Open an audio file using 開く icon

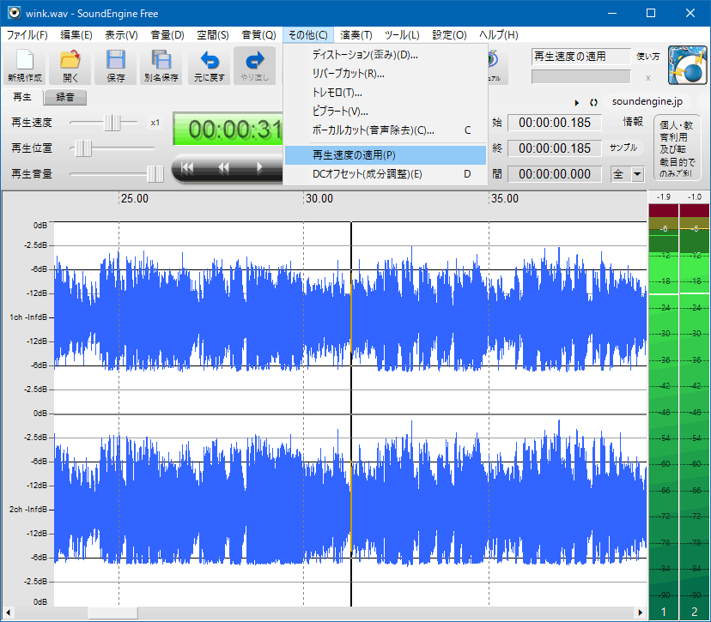(x=70, y=65)
